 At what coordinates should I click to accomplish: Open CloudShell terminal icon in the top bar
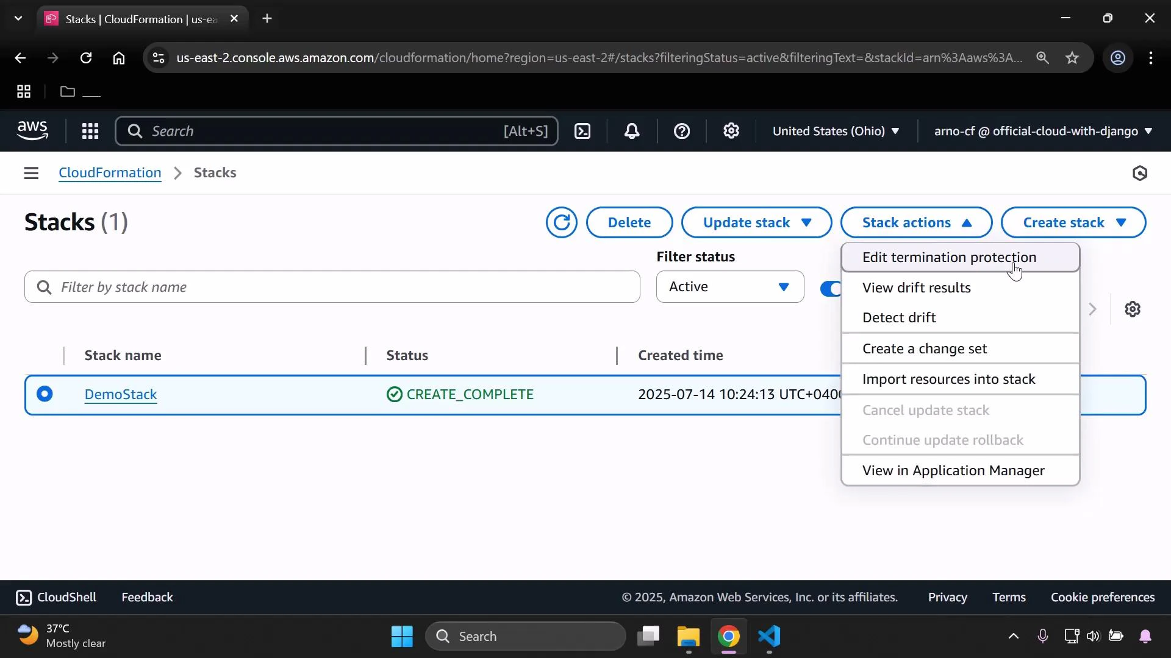point(582,131)
